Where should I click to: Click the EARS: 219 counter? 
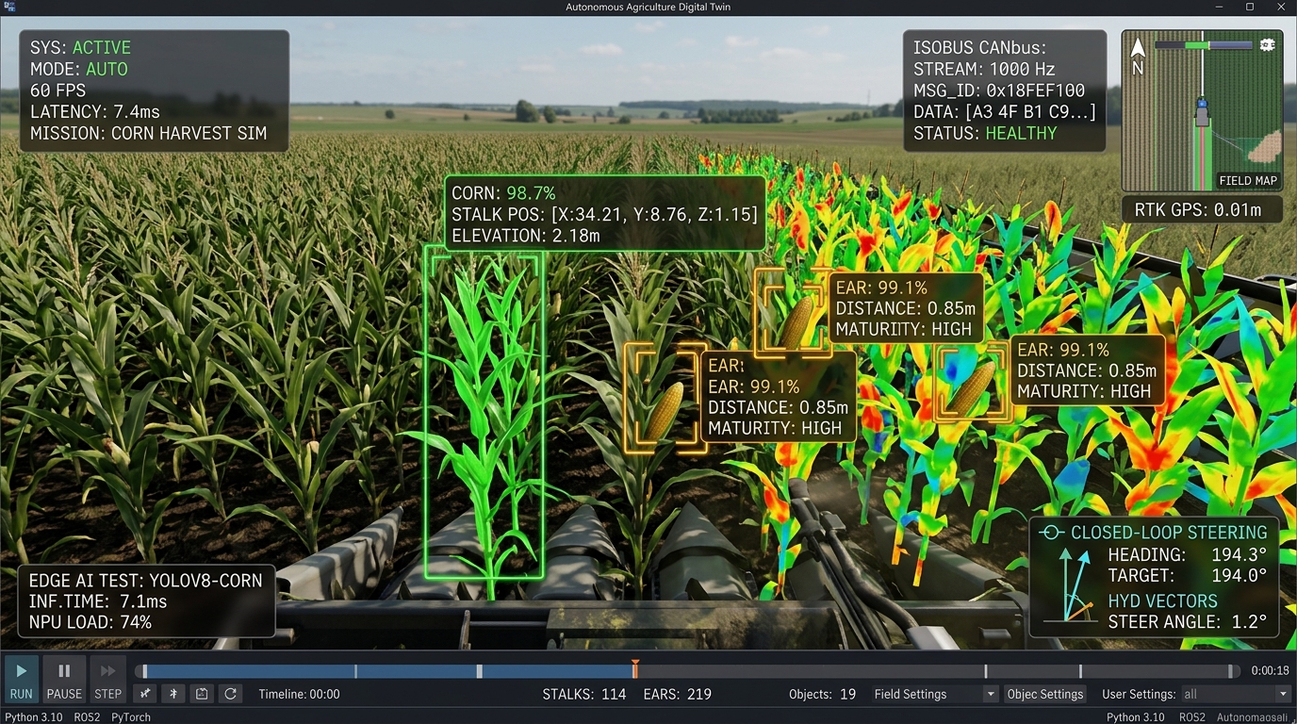point(678,694)
